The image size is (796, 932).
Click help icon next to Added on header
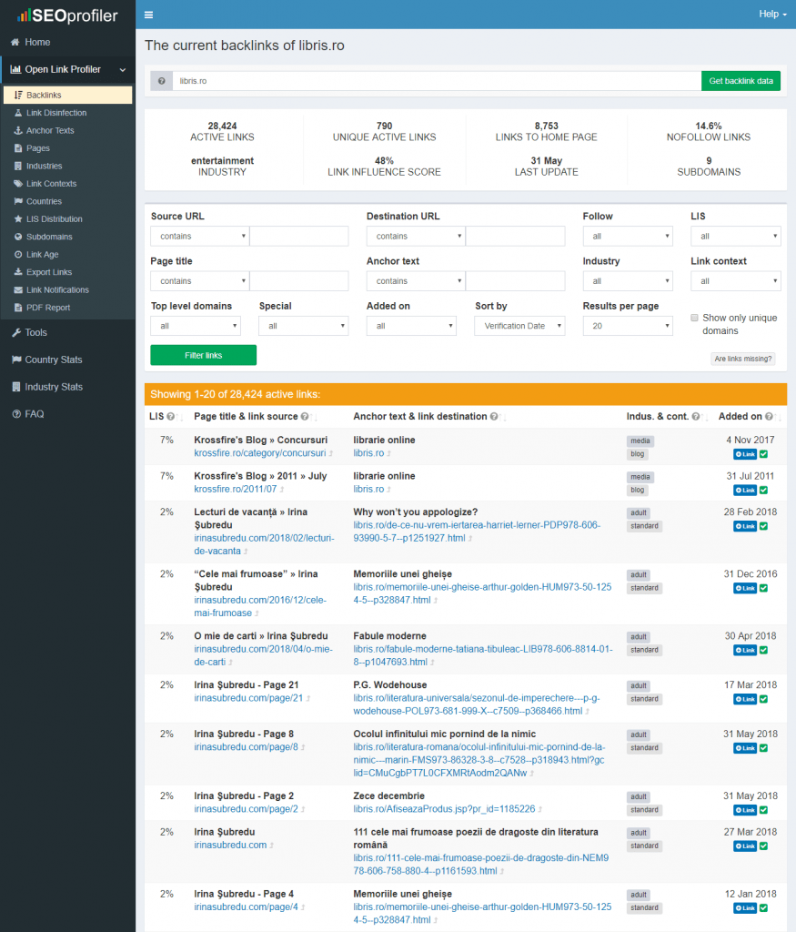click(x=769, y=417)
